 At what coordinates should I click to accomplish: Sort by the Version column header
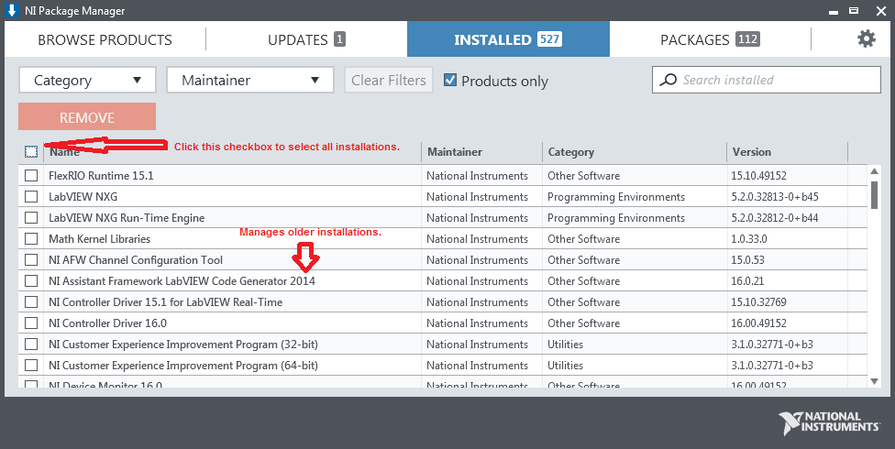[752, 152]
